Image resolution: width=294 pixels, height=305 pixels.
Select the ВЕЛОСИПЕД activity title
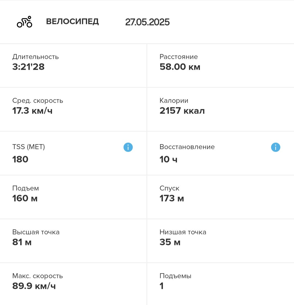pyautogui.click(x=72, y=22)
